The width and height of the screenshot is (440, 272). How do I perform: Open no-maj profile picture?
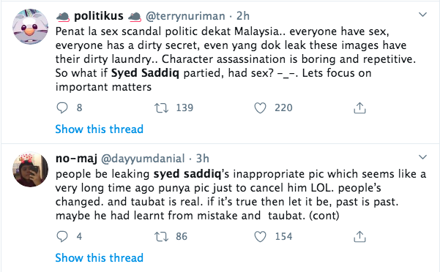[30, 170]
